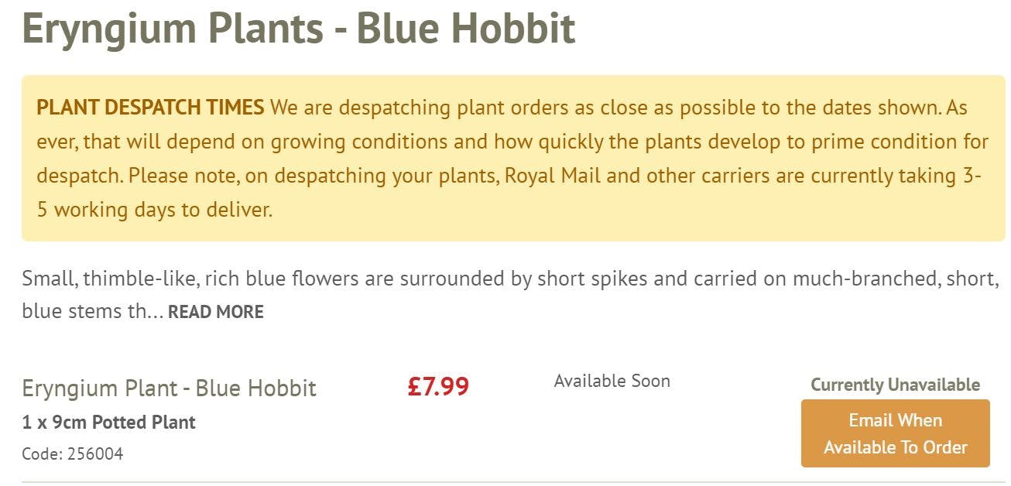Image resolution: width=1011 pixels, height=486 pixels.
Task: Select the £7.99 price text
Action: point(438,386)
